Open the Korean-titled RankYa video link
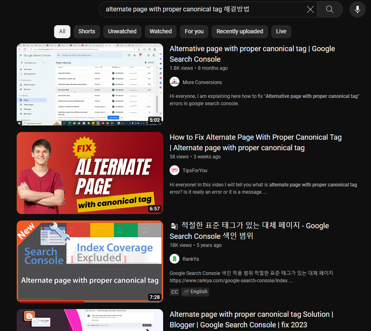The width and height of the screenshot is (371, 331). (x=249, y=231)
